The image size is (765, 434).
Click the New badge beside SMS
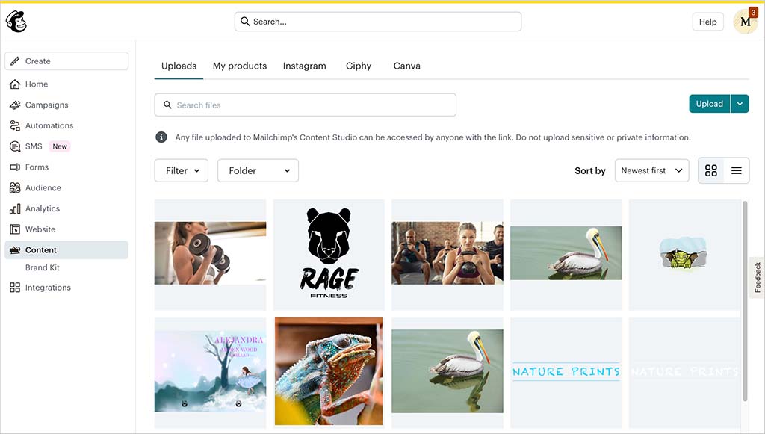60,146
